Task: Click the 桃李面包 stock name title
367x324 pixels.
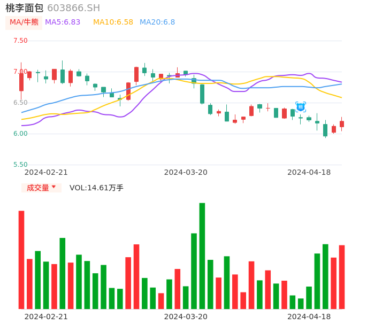Action: click(25, 8)
